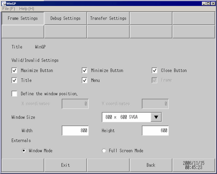Choose Full Screen Mode radio button
The width and height of the screenshot is (217, 174).
click(x=104, y=151)
